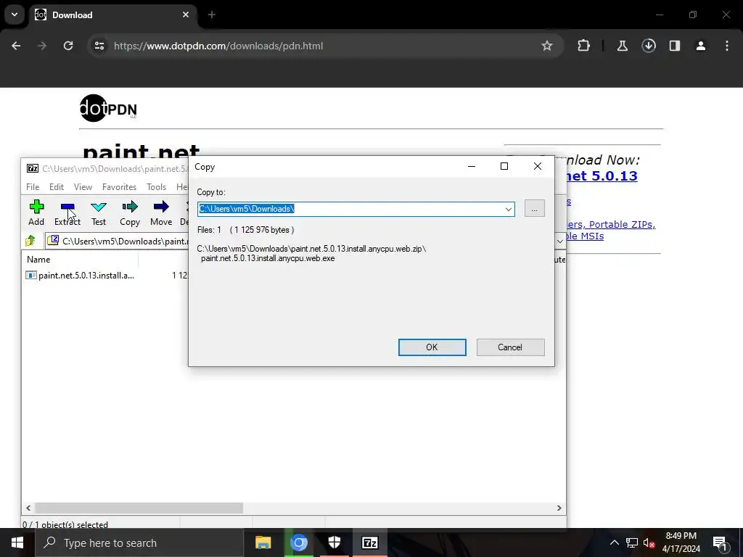
Task: Open the Windows Start menu
Action: [17, 542]
